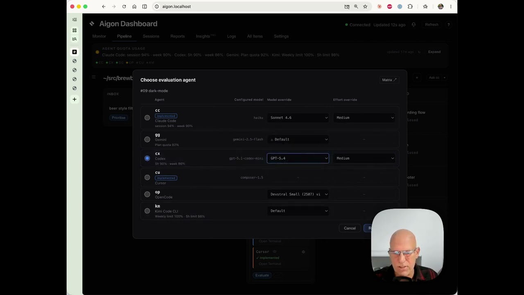
Task: Select the cc Claude Code radio button
Action: point(147,118)
